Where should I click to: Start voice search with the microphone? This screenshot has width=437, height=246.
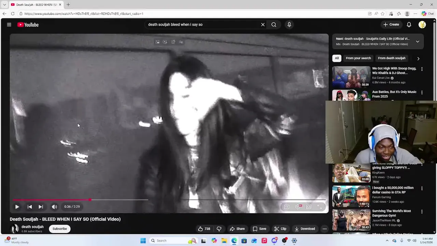(x=289, y=25)
